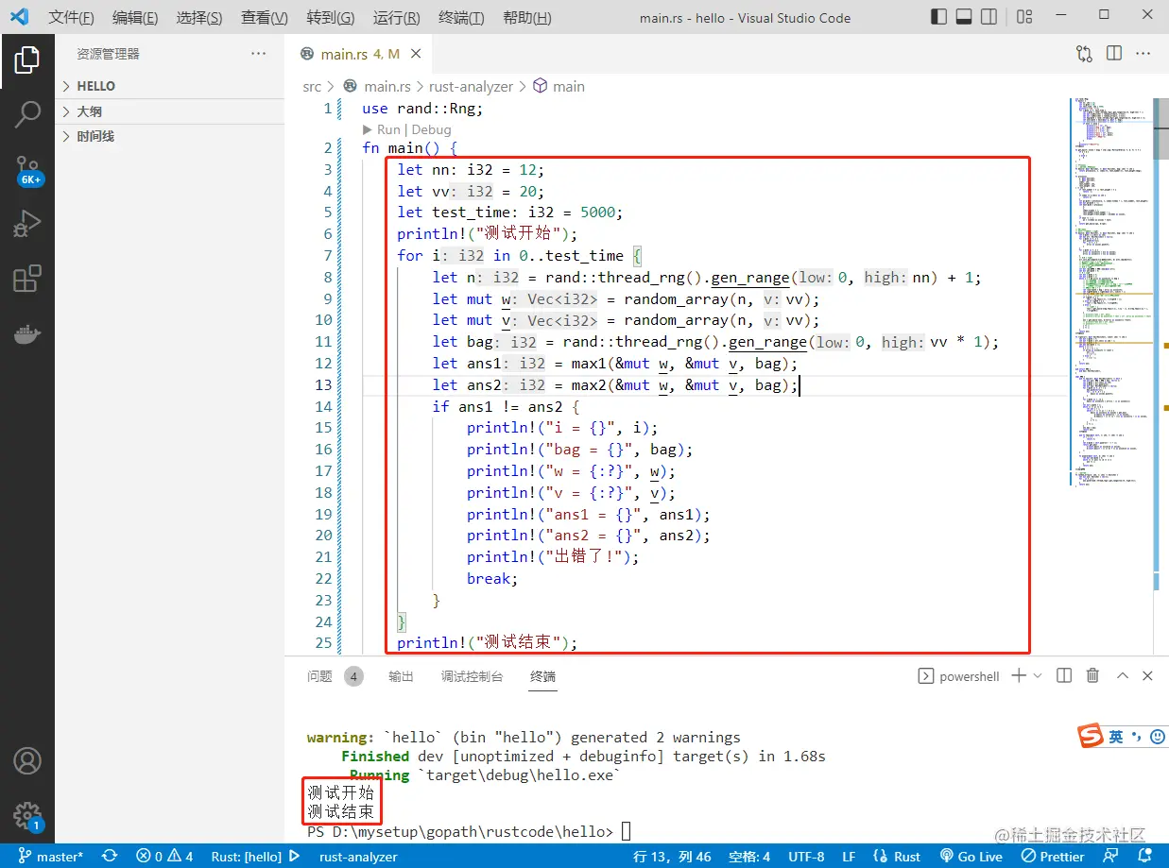Open the Search view in activity bar
Screen dimensions: 1169x868
click(x=27, y=114)
